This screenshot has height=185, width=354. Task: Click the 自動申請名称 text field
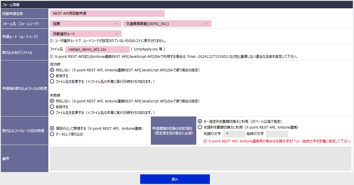click(106, 13)
